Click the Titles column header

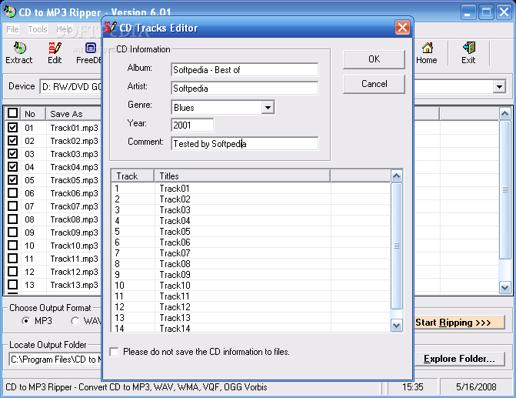tap(242, 176)
